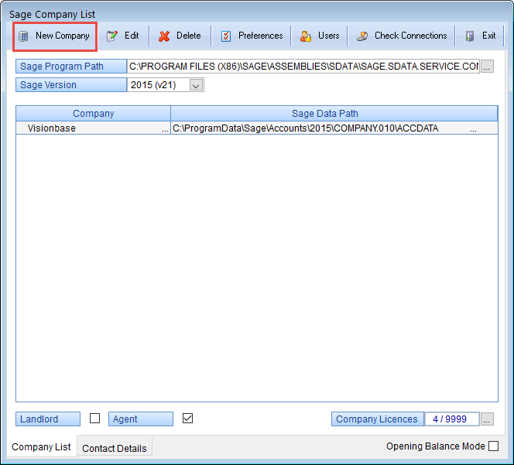Switch to the Company List tab
The height and width of the screenshot is (465, 514).
click(41, 446)
